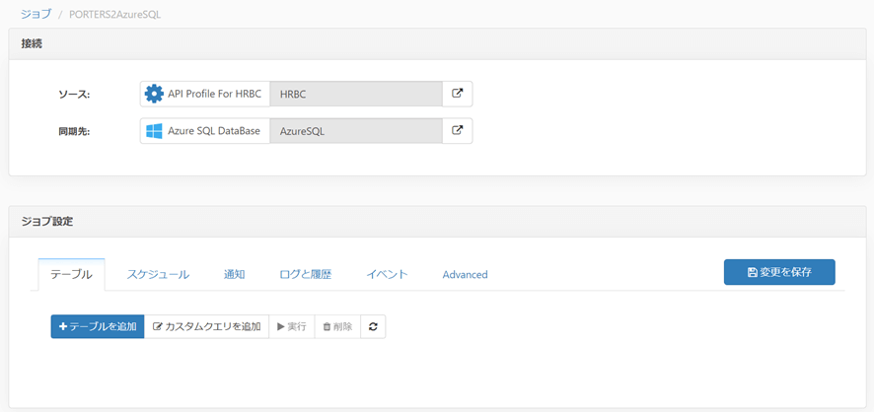The width and height of the screenshot is (874, 412).
Task: Open the Advanced tab
Action: coord(465,275)
